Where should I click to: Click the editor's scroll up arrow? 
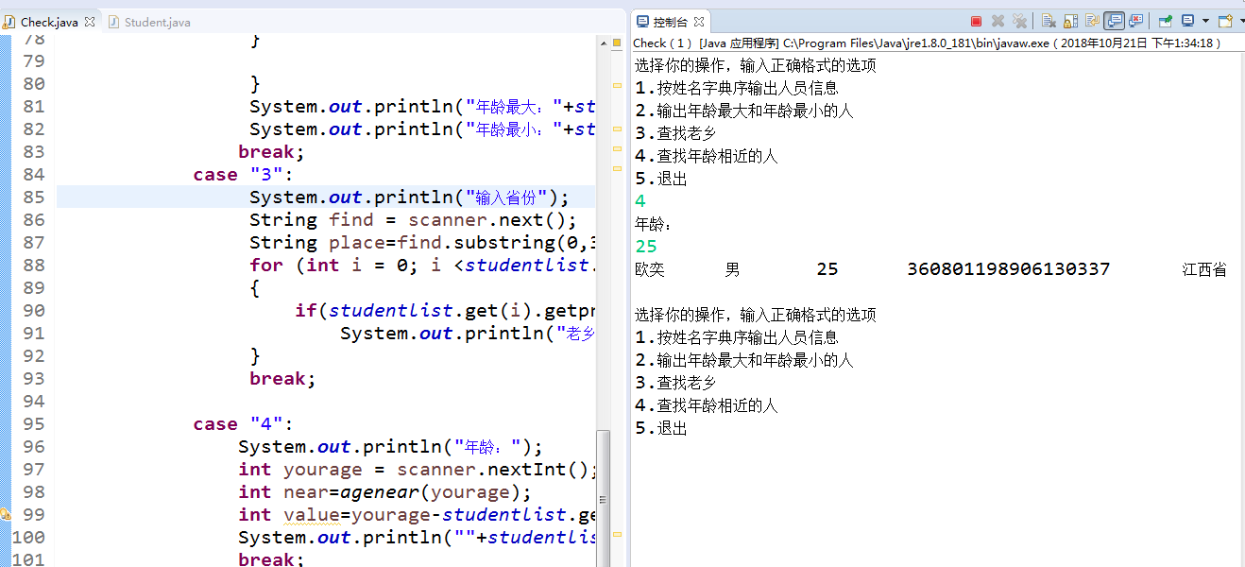(603, 42)
